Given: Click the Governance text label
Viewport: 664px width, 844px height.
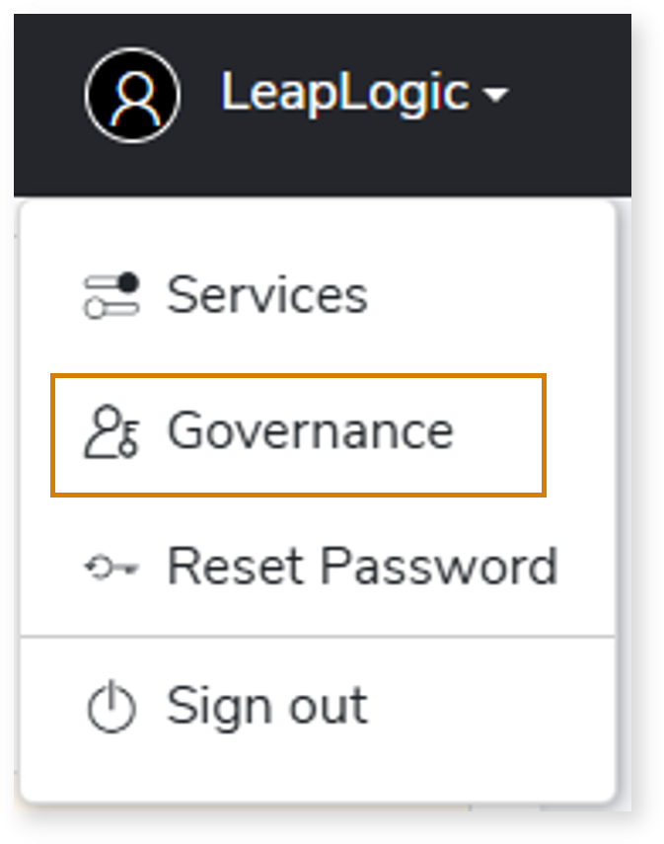Looking at the screenshot, I should [310, 432].
